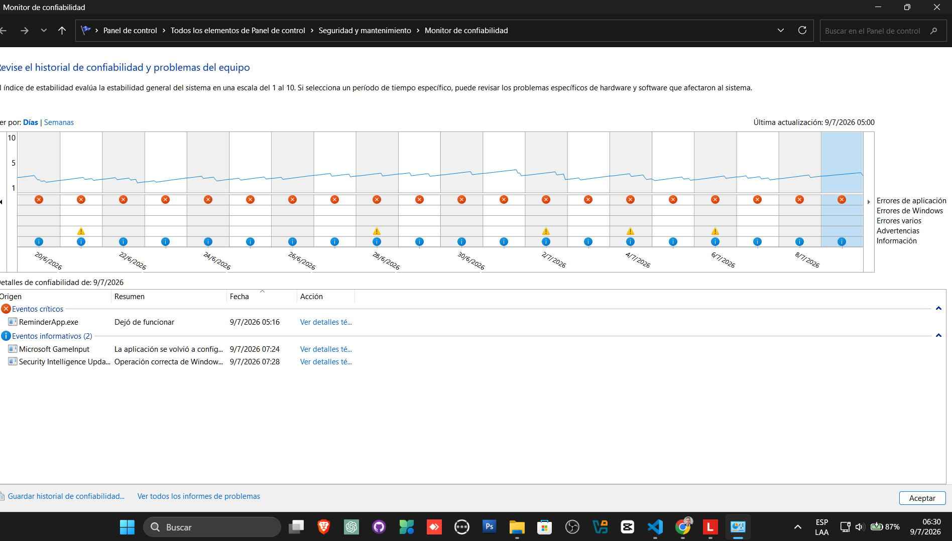Sort details by Fecha column
This screenshot has width=952, height=541.
[262, 297]
